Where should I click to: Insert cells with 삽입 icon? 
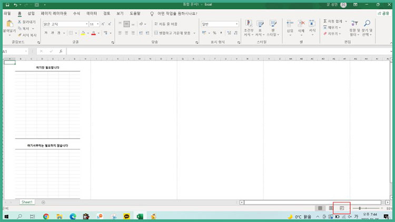point(290,28)
